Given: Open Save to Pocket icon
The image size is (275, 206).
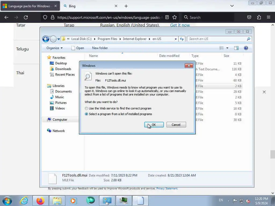Looking at the screenshot, I should coord(249,17).
